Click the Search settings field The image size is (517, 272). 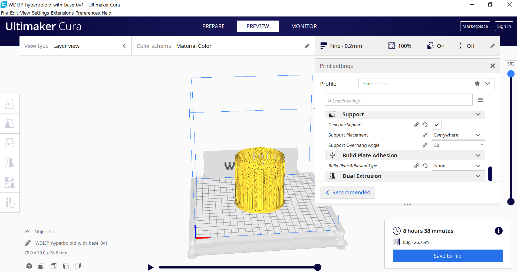point(399,100)
